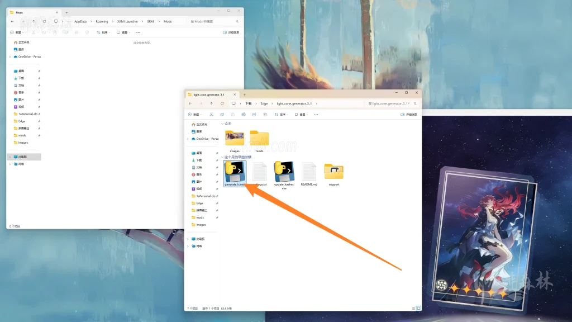Toggle details pane in the Mods window

[233, 32]
